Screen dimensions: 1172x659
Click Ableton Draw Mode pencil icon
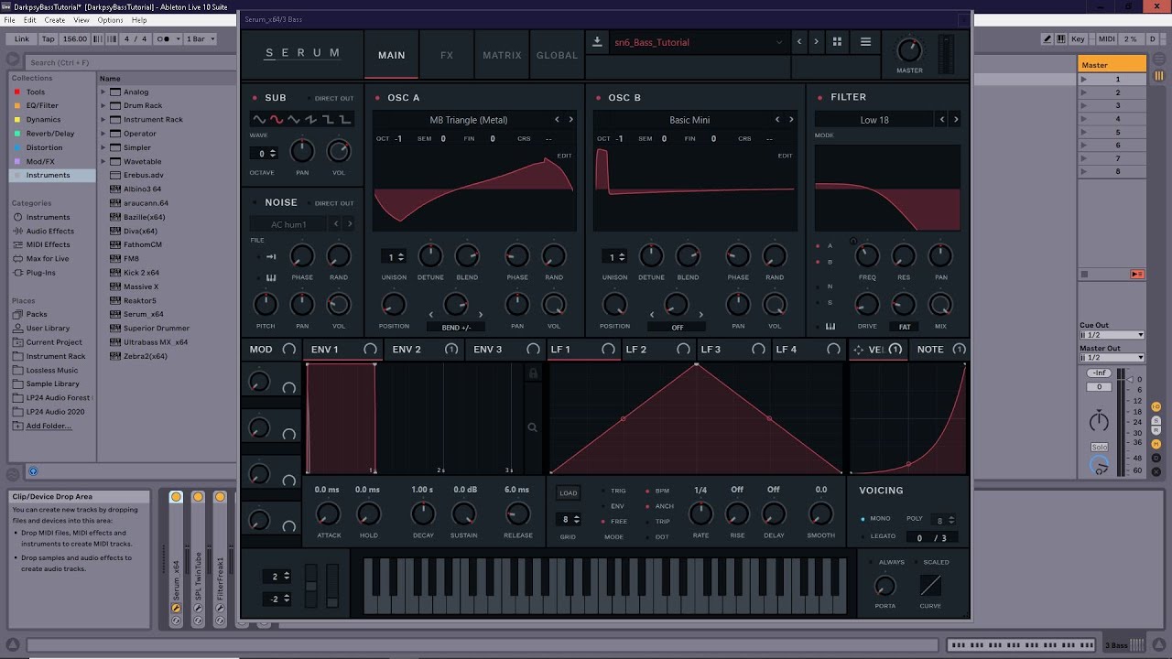1047,38
